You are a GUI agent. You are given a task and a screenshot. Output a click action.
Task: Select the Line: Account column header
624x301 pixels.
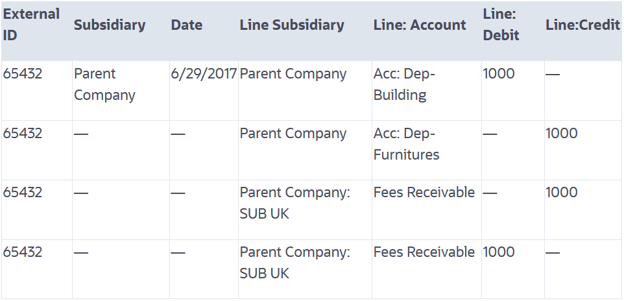[x=420, y=25]
